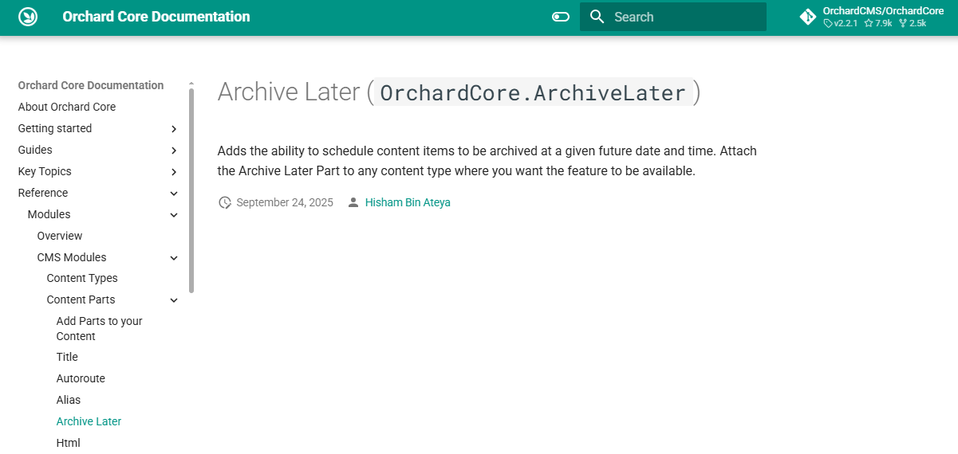Open Add Parts to your Content
Viewport: 958px width, 454px height.
(99, 328)
